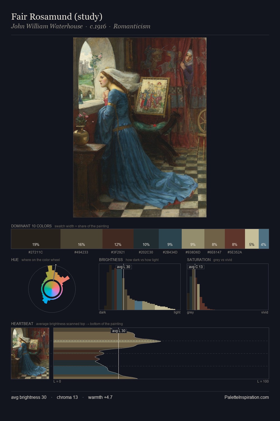Click the 'avg brightness 30' footer stat

tap(29, 397)
